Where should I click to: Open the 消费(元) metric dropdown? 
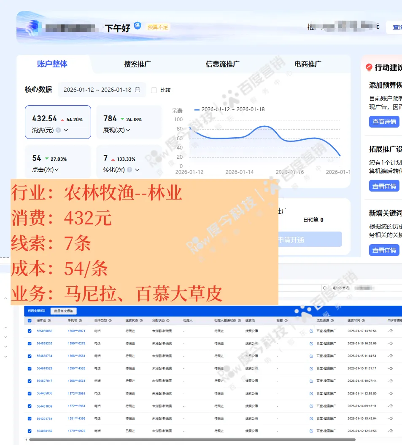point(66,130)
